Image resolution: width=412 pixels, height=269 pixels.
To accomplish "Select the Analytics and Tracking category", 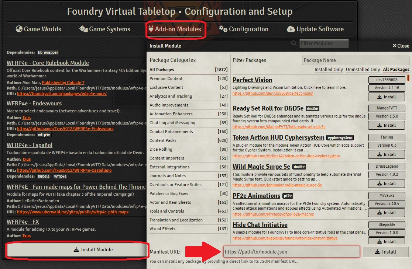I will [x=188, y=96].
